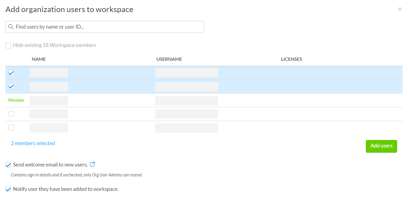408x202 pixels.
Task: Click the first highlighted user name placeholder
Action: coord(49,73)
